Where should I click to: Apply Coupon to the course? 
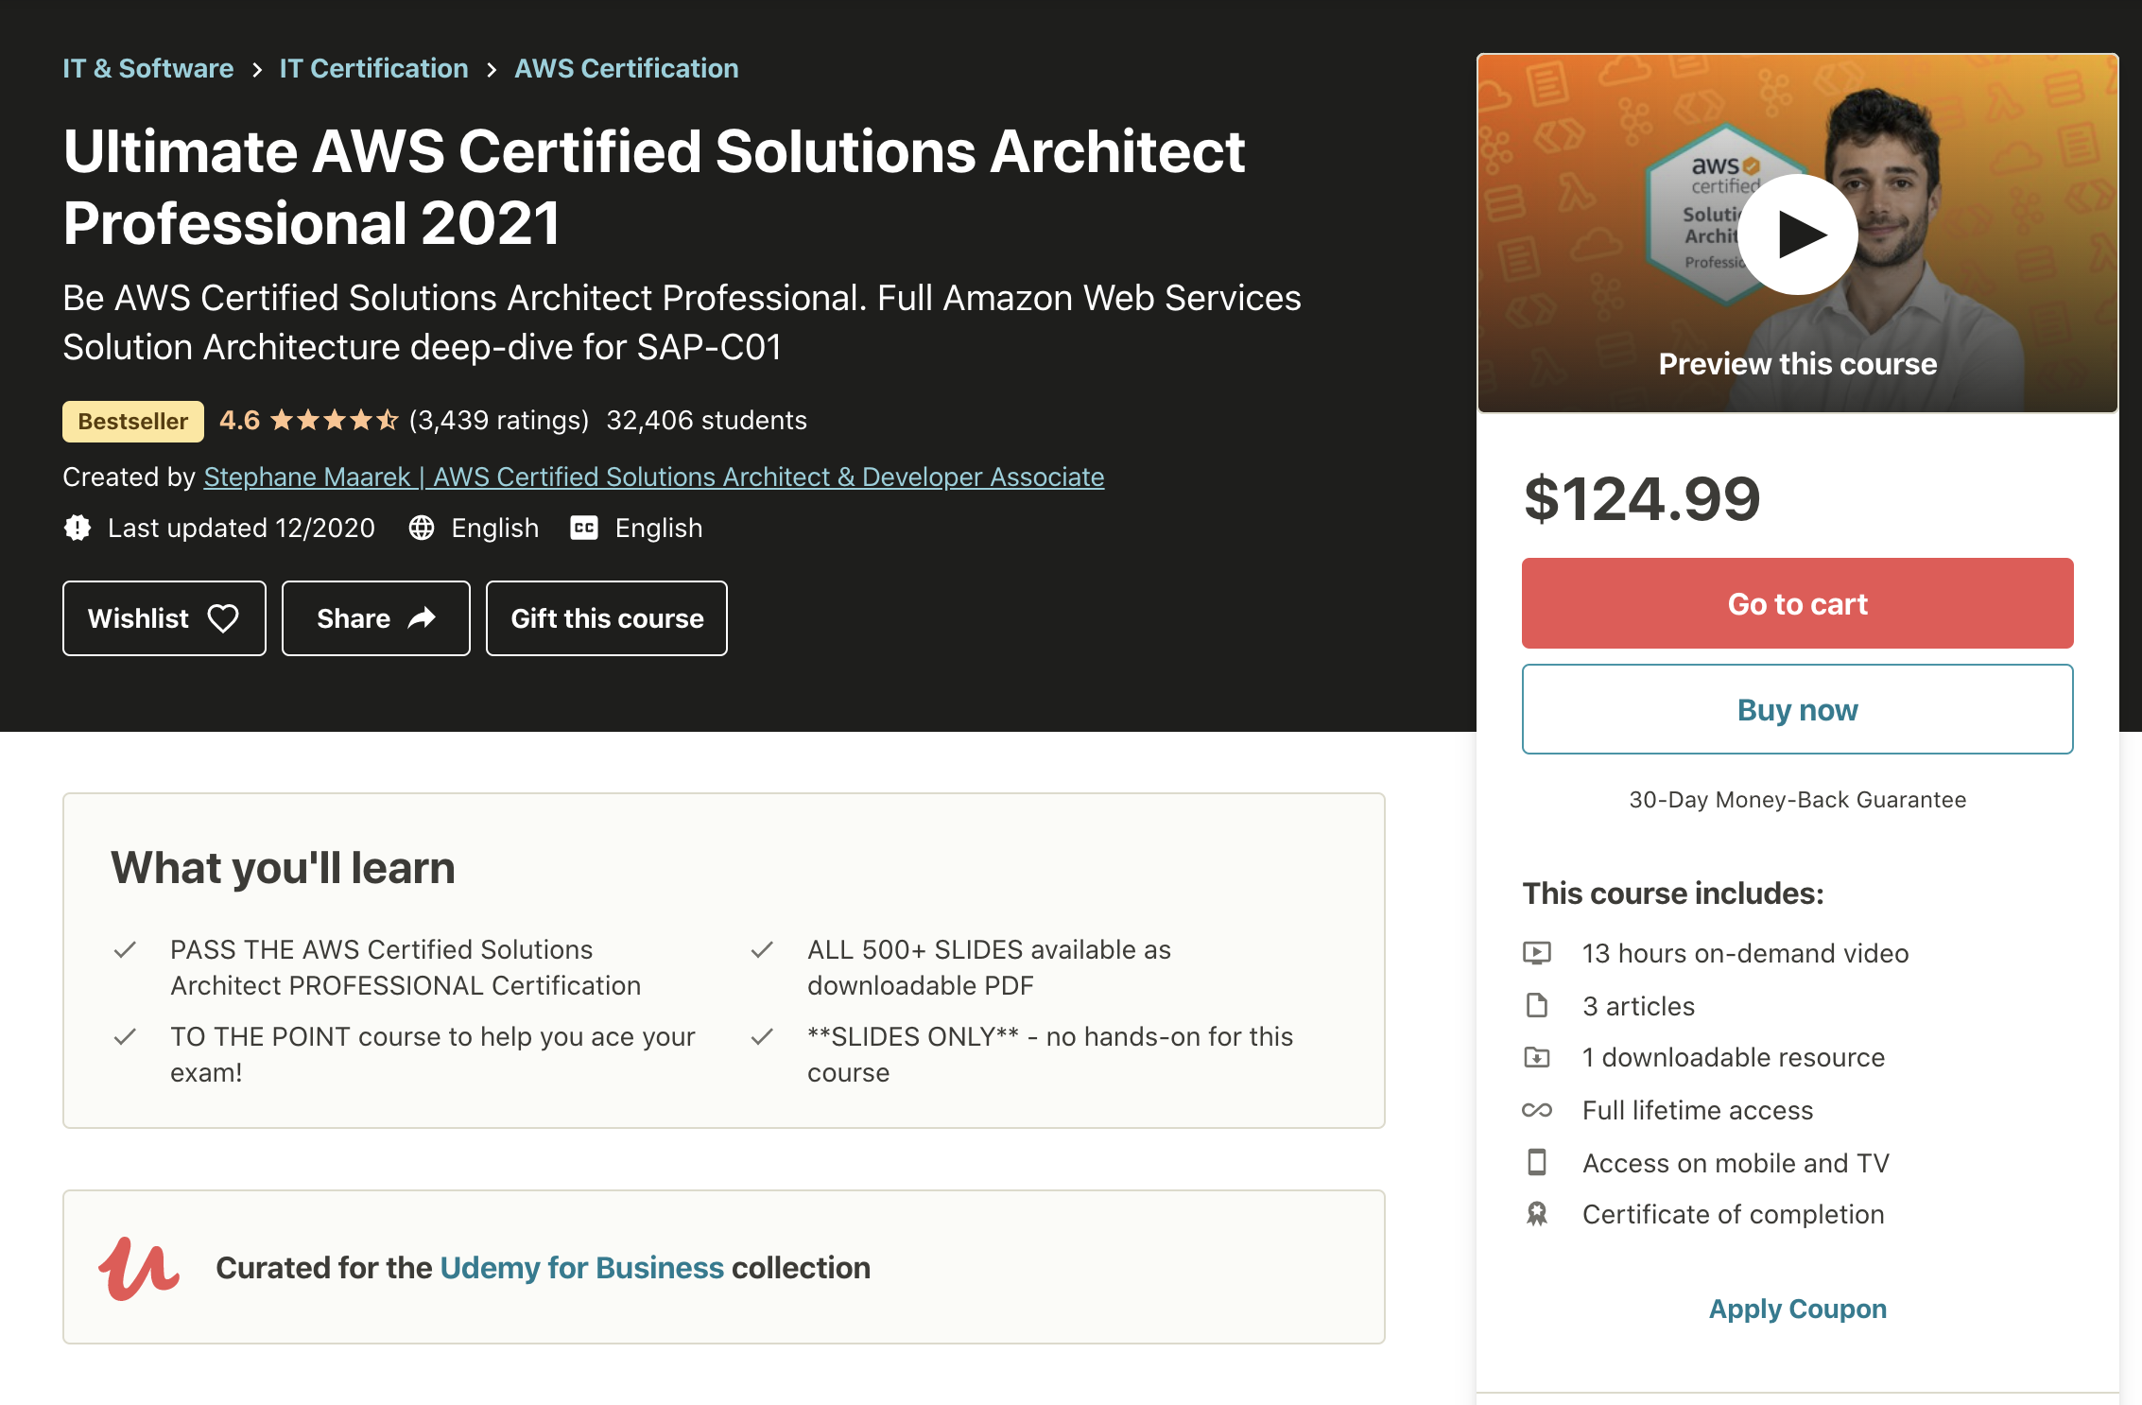[x=1797, y=1309]
